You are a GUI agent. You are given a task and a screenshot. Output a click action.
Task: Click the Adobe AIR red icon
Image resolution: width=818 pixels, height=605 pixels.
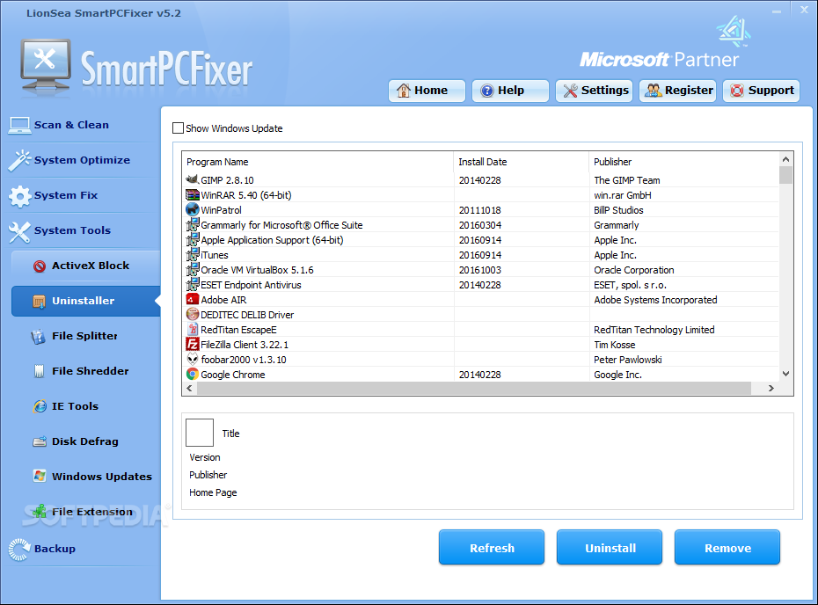pos(193,299)
